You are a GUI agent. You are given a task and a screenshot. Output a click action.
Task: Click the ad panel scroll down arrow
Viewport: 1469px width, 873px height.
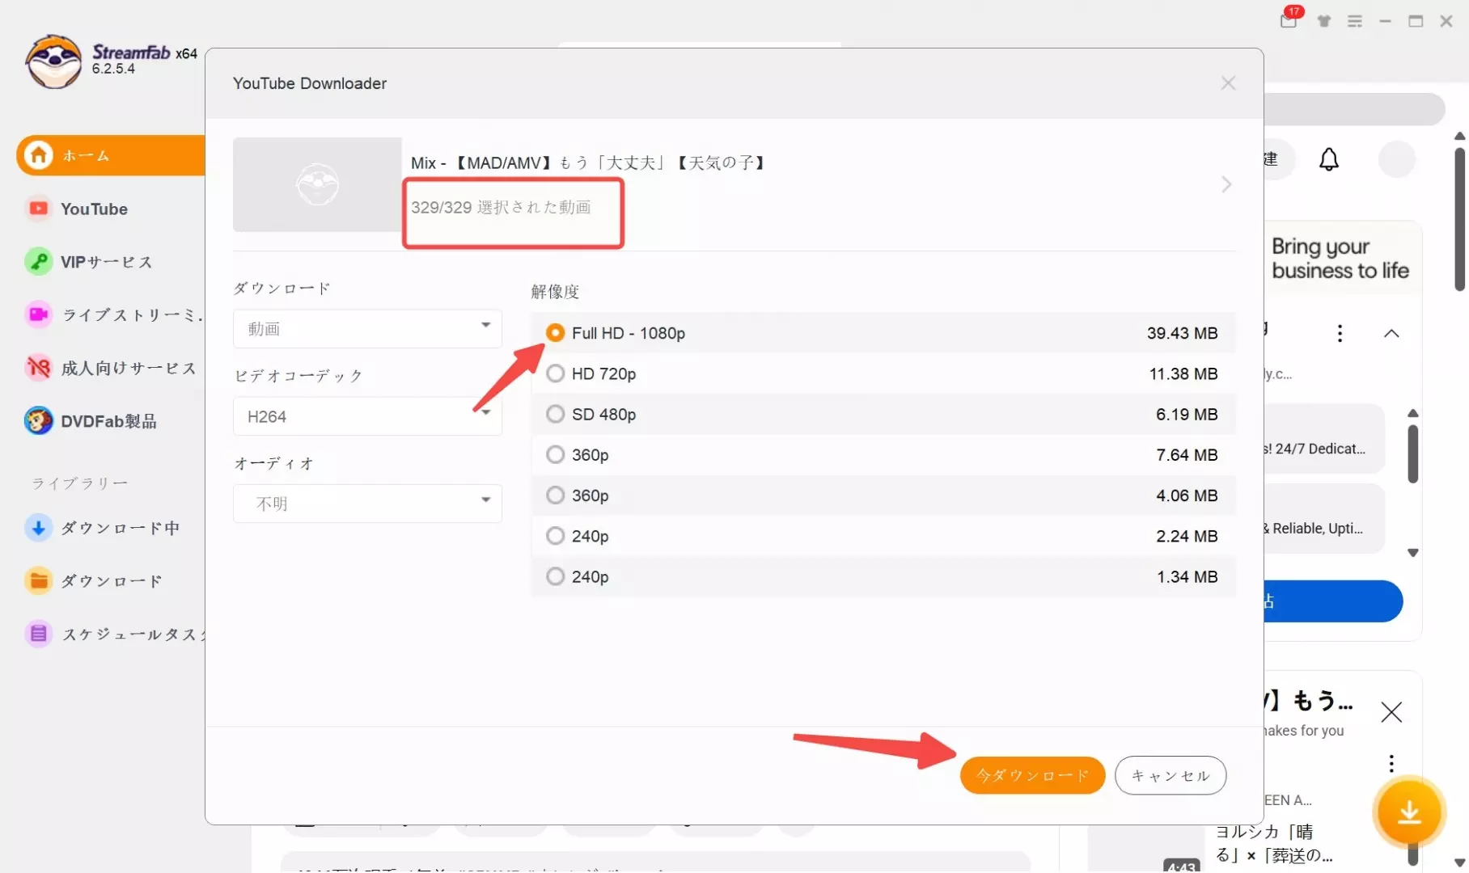click(x=1412, y=553)
